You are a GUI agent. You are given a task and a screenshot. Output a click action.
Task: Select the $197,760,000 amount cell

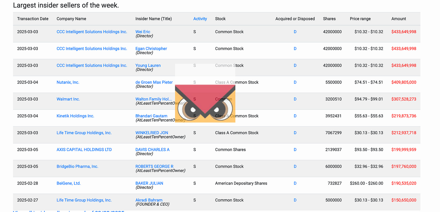click(x=404, y=166)
